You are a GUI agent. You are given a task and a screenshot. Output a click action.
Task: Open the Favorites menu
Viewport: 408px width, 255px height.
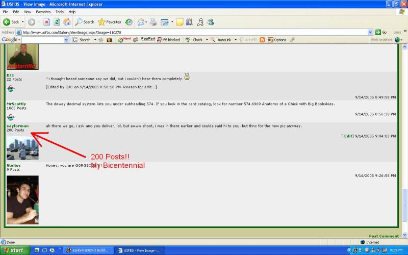click(43, 12)
